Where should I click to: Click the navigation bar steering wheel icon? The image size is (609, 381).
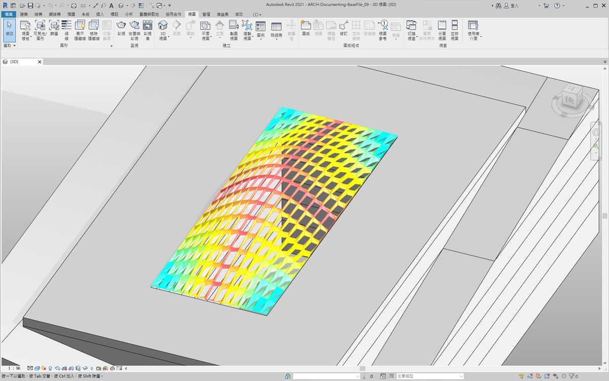point(596,132)
